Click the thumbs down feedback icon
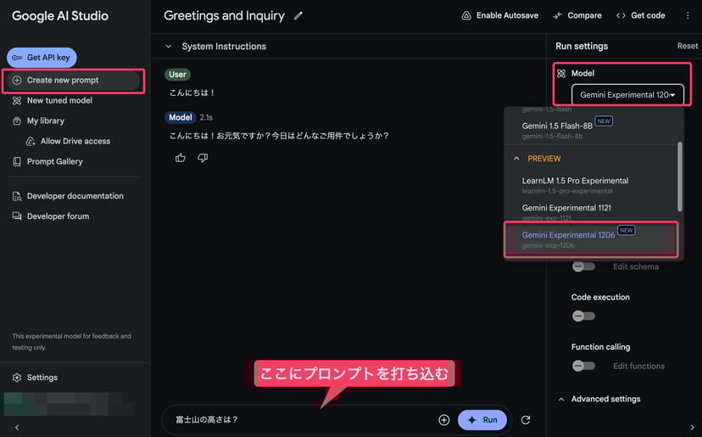The height and width of the screenshot is (437, 702). coord(203,158)
